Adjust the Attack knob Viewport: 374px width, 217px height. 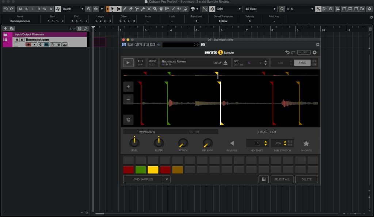(x=183, y=143)
